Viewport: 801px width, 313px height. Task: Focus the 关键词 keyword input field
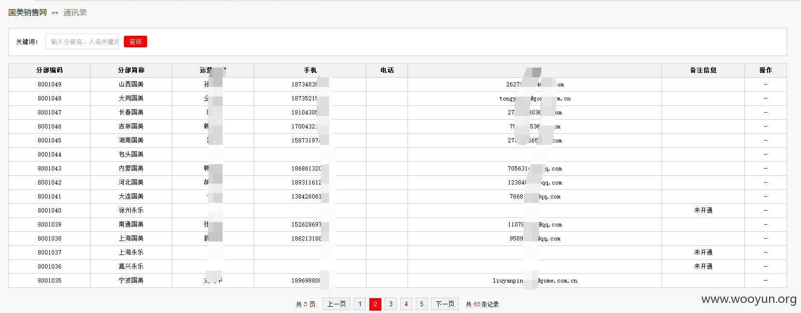tap(82, 42)
